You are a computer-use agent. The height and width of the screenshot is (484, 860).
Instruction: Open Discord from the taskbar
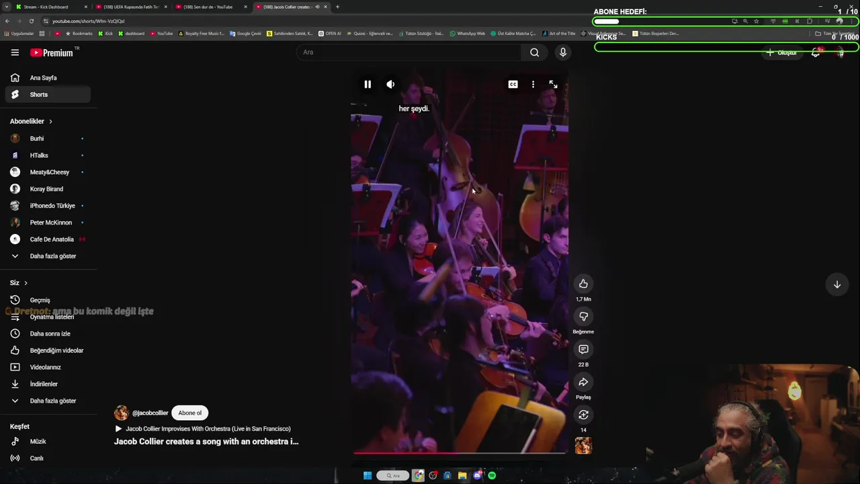[x=477, y=475]
